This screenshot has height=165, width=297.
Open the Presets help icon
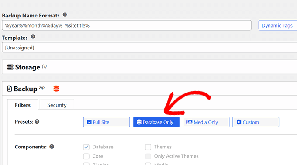pyautogui.click(x=37, y=121)
